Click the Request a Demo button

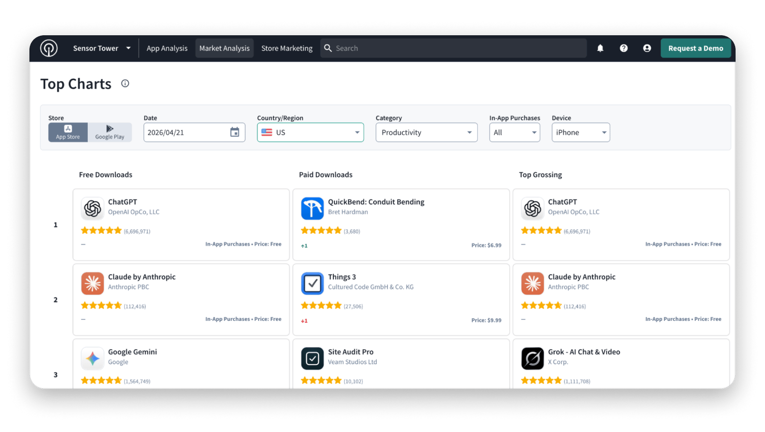695,48
